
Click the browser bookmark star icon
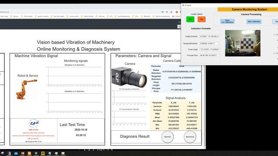171,12
